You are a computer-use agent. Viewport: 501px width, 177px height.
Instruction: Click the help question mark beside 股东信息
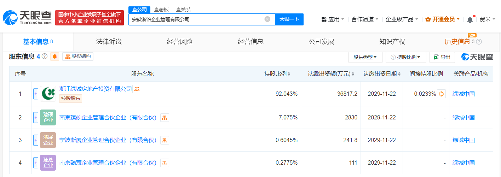[45, 57]
